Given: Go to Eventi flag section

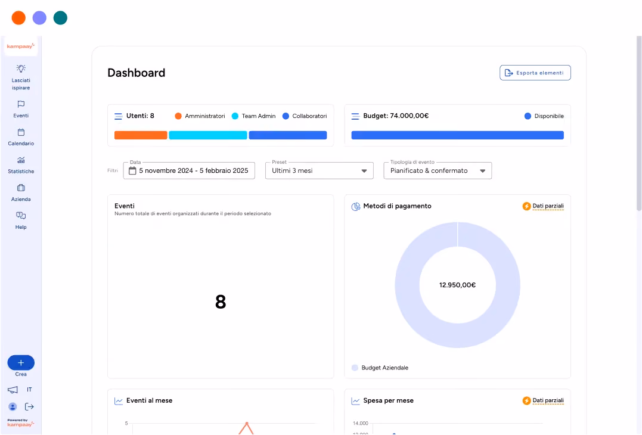Looking at the screenshot, I should (x=21, y=109).
